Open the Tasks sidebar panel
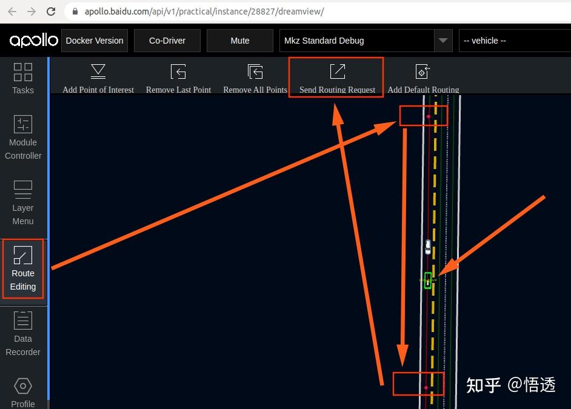The image size is (571, 409). click(23, 79)
